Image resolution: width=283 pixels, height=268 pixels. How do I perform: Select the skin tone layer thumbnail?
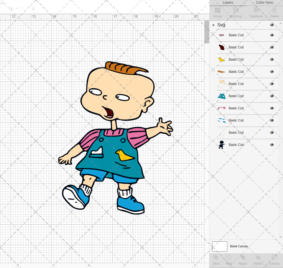222,84
